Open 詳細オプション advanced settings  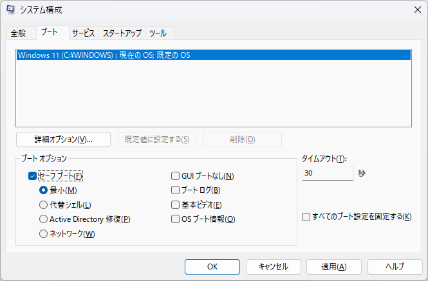pos(63,140)
